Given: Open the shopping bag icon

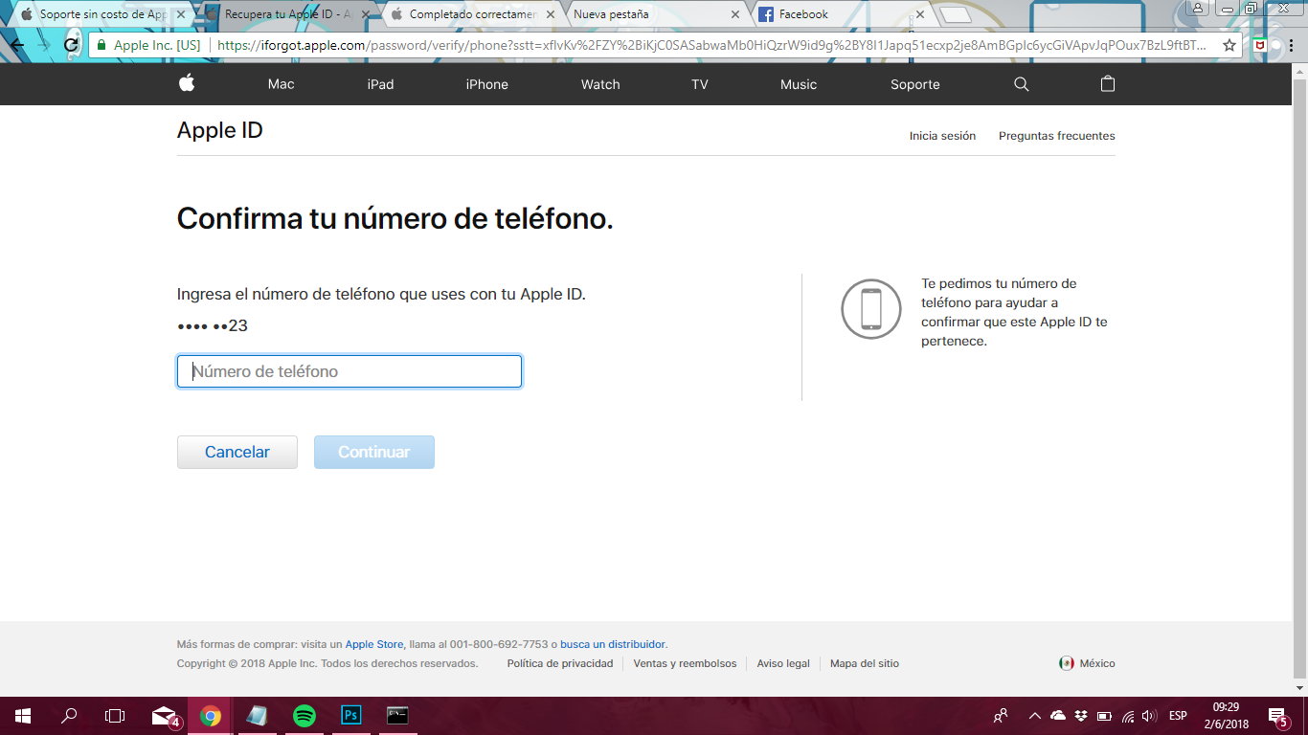Looking at the screenshot, I should (1108, 83).
